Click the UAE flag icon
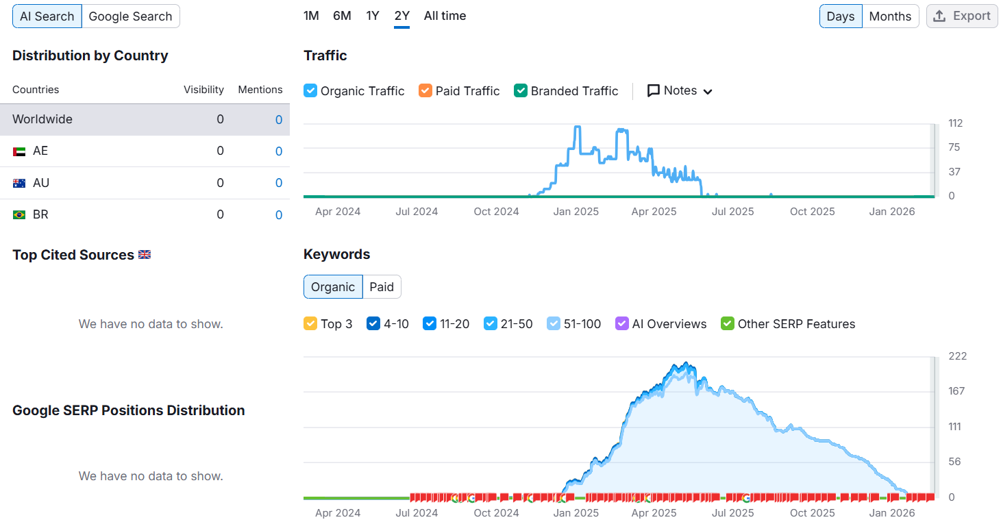This screenshot has width=1001, height=522. [19, 151]
